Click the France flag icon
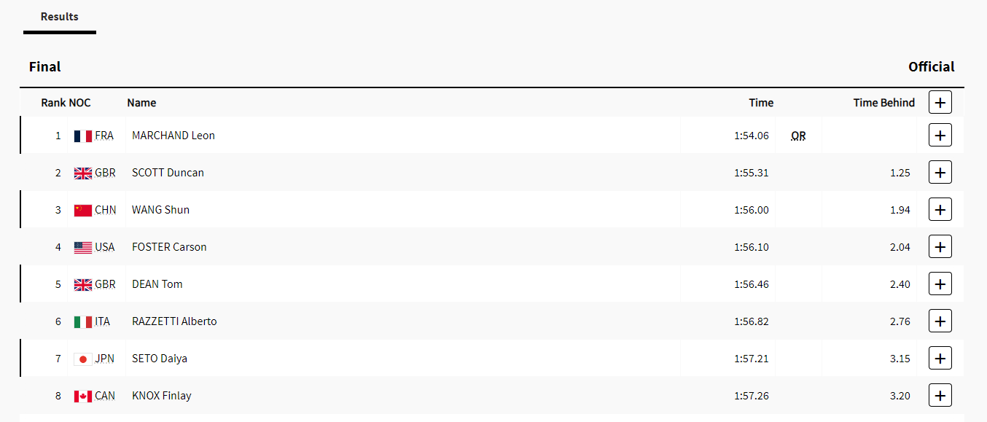 pos(83,136)
